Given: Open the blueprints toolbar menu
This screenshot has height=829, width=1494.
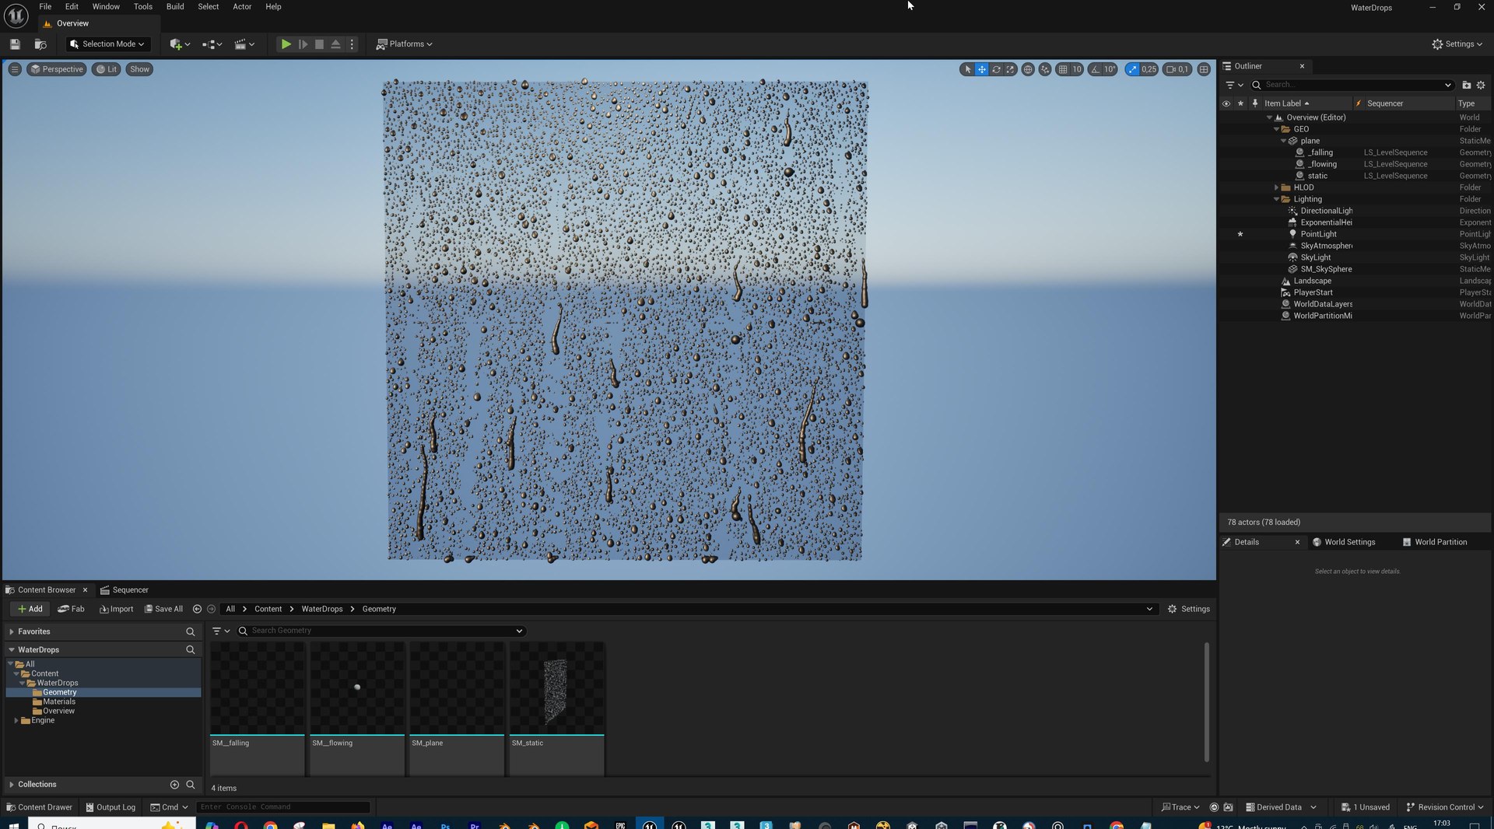Looking at the screenshot, I should (x=212, y=44).
